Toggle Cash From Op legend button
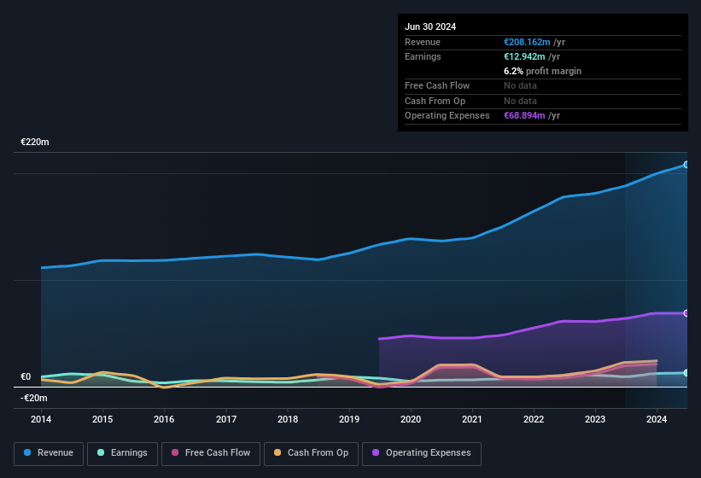 311,453
